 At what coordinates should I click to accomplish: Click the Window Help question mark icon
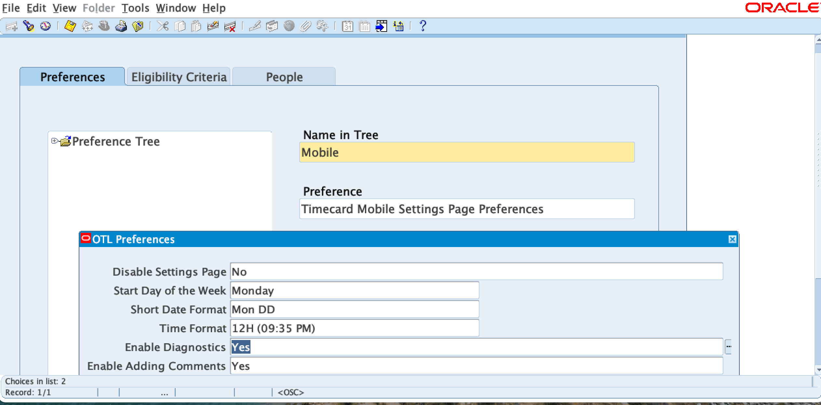pyautogui.click(x=422, y=26)
